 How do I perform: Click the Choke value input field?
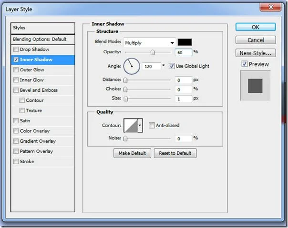(x=183, y=89)
